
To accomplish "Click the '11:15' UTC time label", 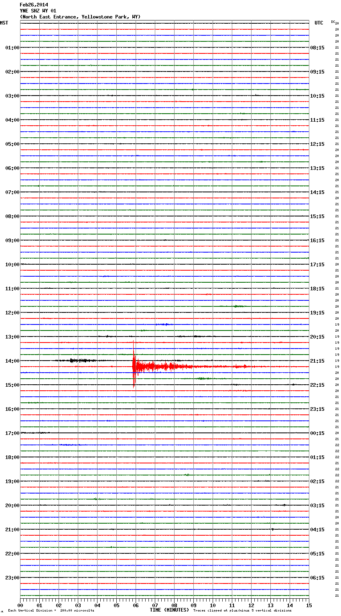I will click(x=317, y=120).
